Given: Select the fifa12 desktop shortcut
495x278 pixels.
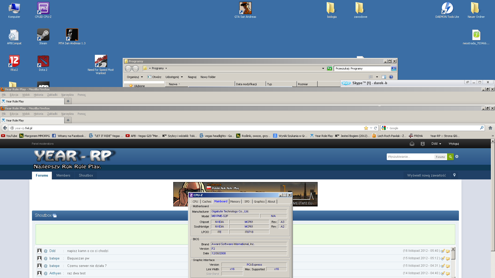Looking at the screenshot, I should point(14,63).
